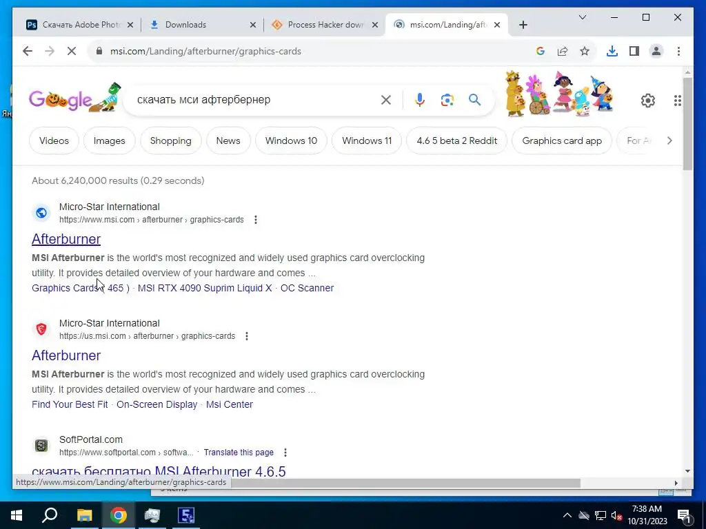
Task: Click Translate this page link
Action: coord(239,453)
